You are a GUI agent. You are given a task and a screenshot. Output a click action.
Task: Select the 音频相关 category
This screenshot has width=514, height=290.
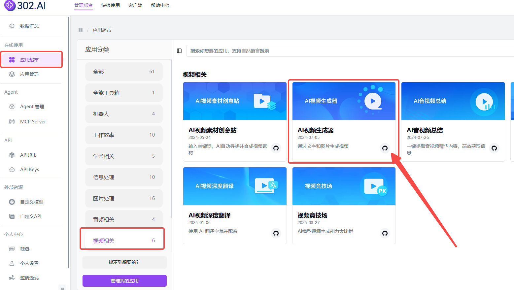point(124,219)
